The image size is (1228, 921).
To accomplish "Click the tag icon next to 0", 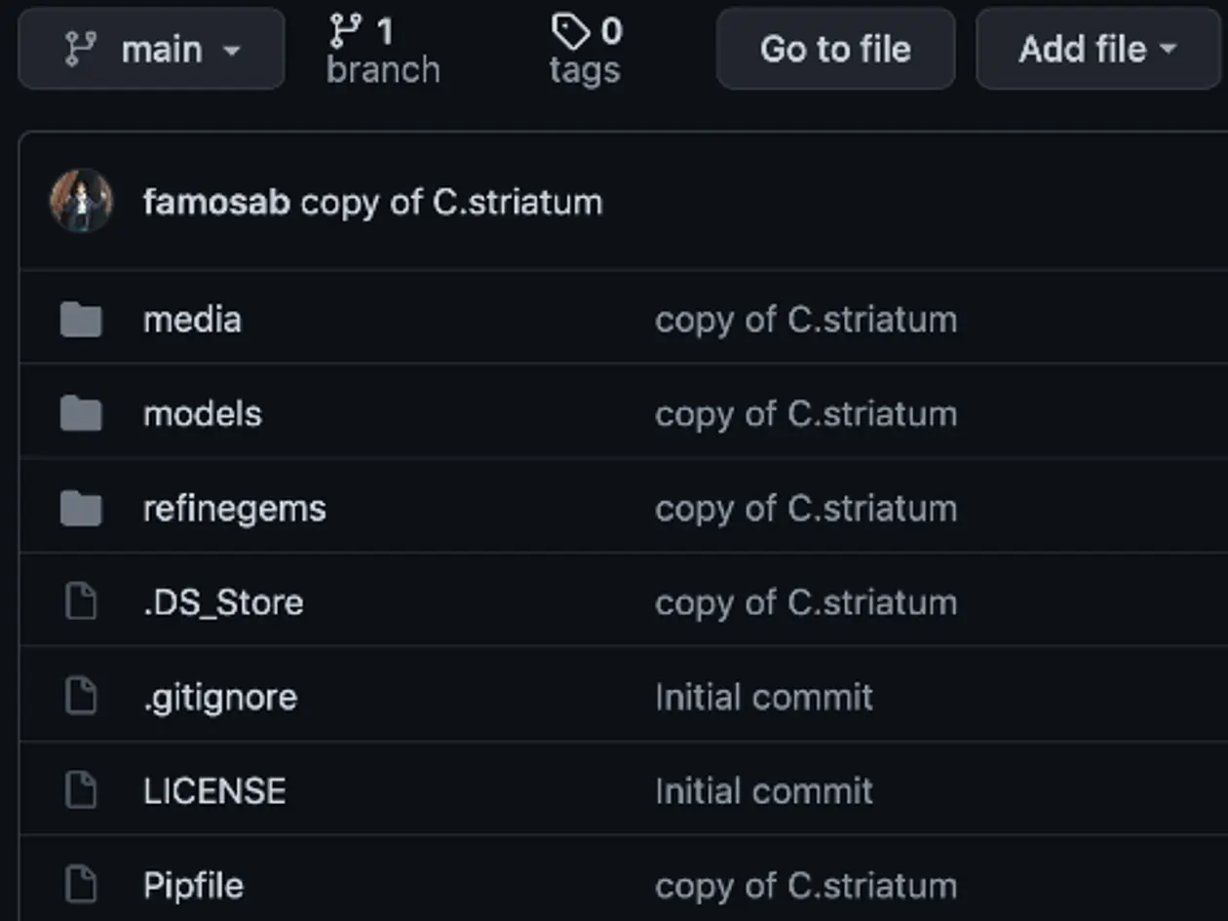I will pyautogui.click(x=570, y=32).
